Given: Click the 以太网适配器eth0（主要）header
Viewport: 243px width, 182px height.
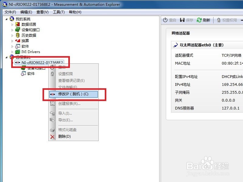Looking at the screenshot, I should 202,45.
